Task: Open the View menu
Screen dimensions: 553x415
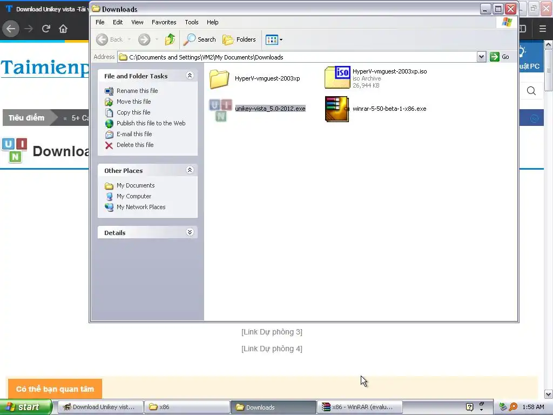Action: [137, 22]
